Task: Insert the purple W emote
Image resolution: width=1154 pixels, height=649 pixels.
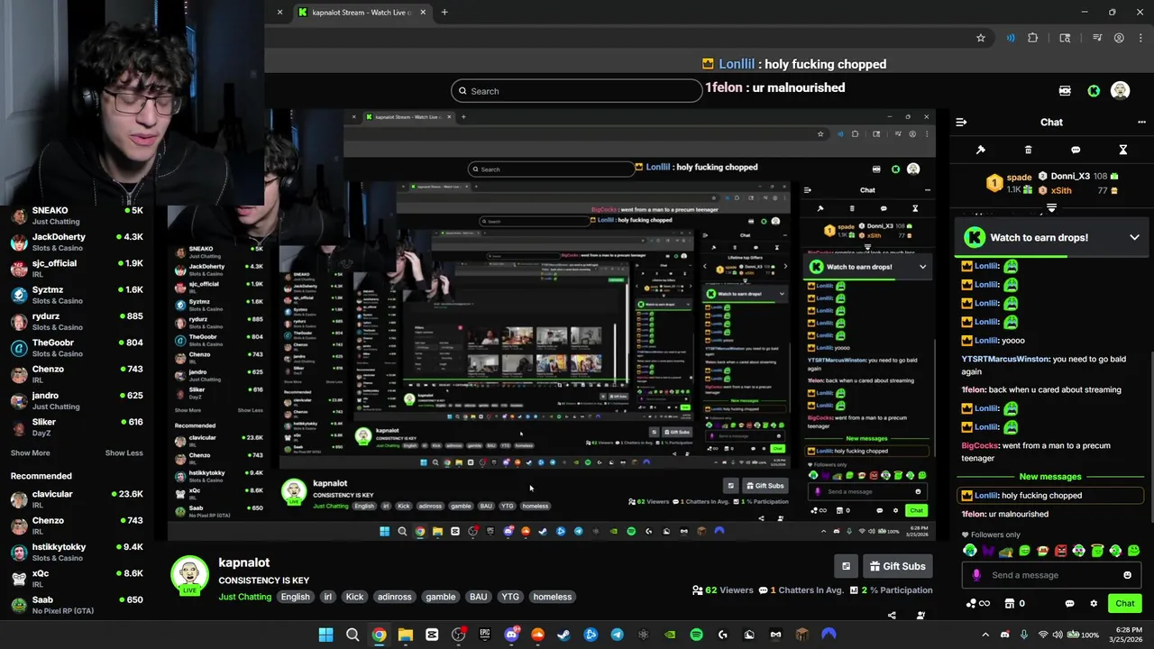Action: [x=988, y=551]
